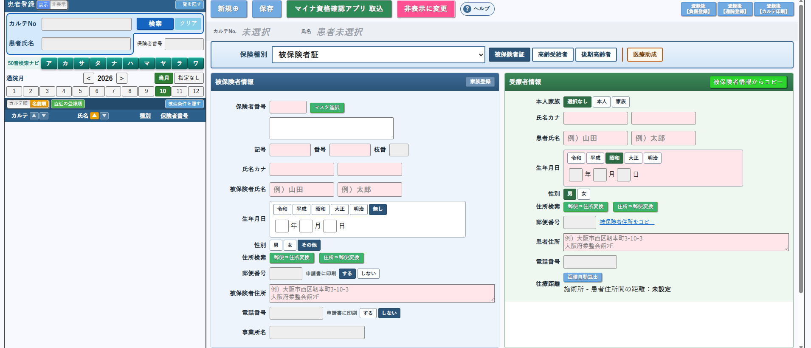Click 非表示に変更 button

(x=426, y=9)
